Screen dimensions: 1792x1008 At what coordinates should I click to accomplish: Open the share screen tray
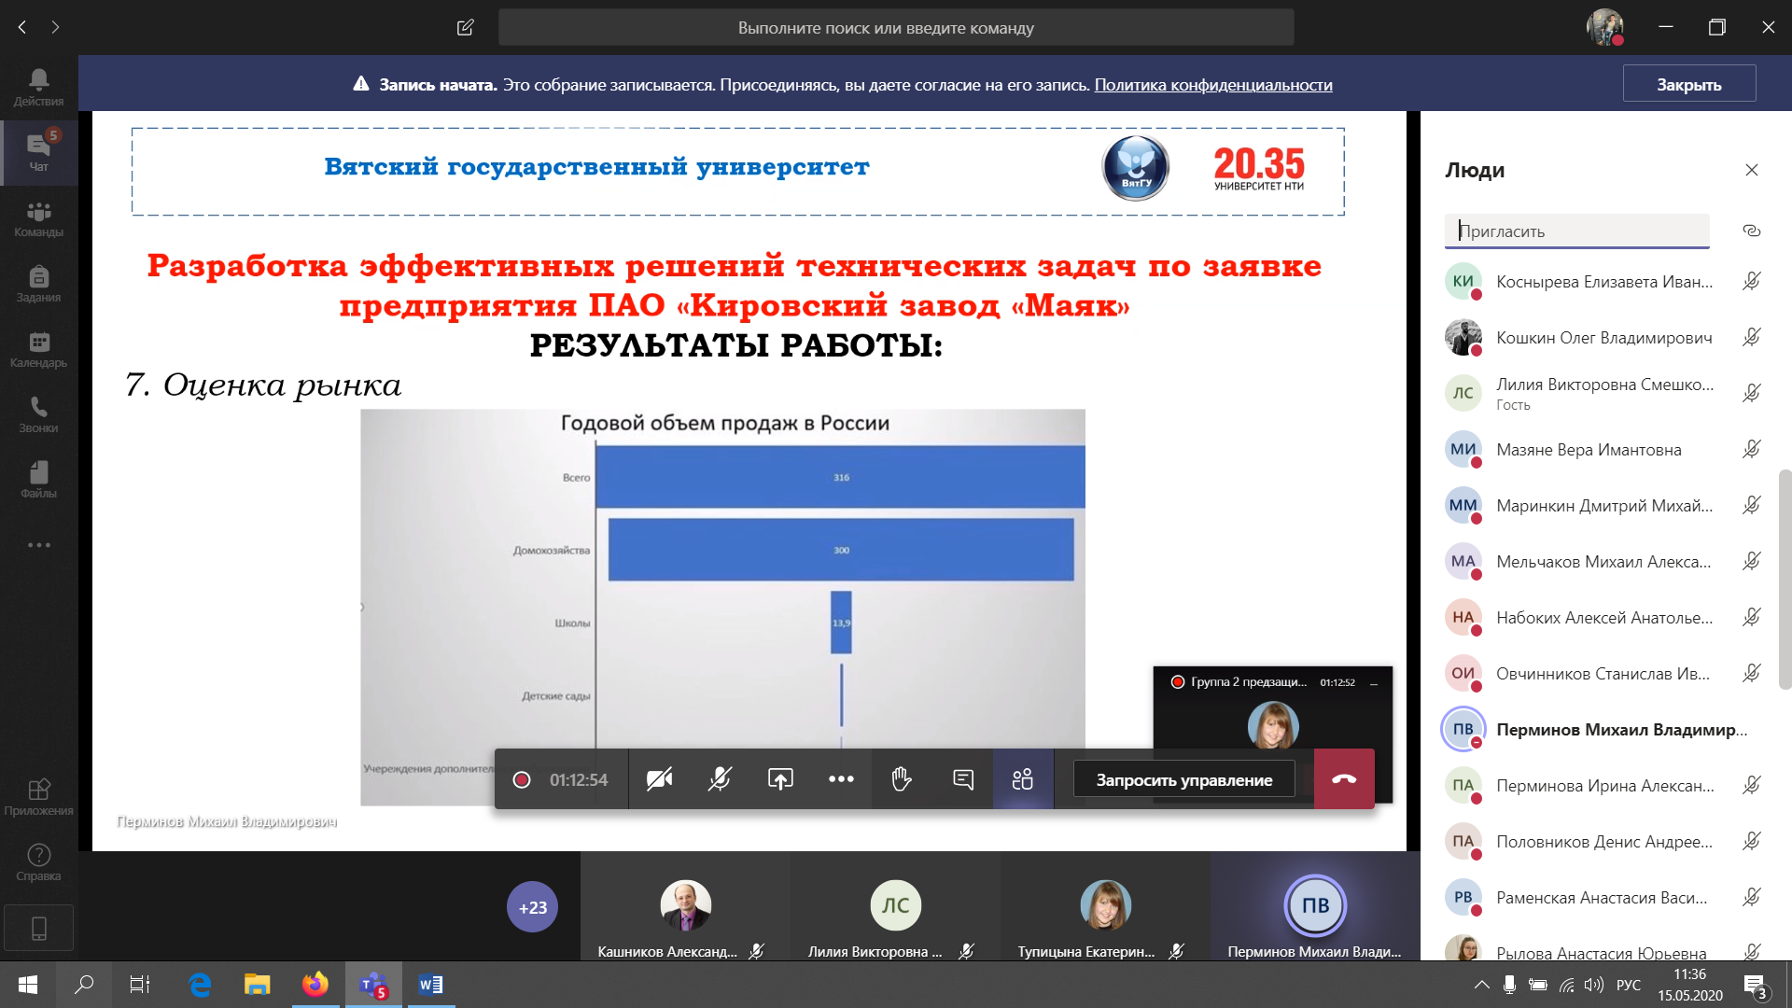click(780, 779)
